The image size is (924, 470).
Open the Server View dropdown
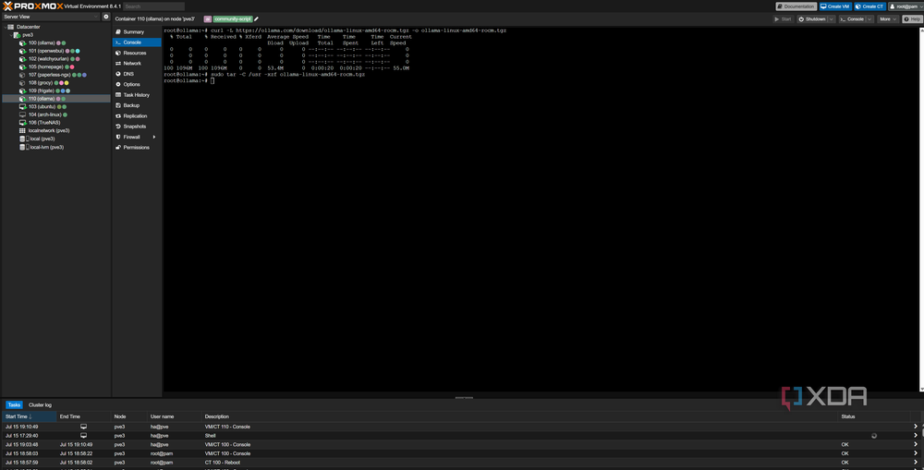pyautogui.click(x=51, y=17)
